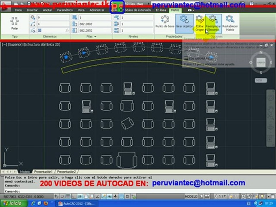Viewport: 276px width, 207px height.
Task: Toggle Dynamic Input in status bar
Action: pyautogui.click(x=110, y=196)
